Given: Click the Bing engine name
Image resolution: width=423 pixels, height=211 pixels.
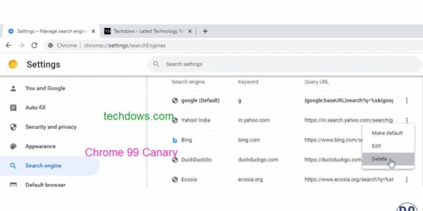Looking at the screenshot, I should 187,140.
